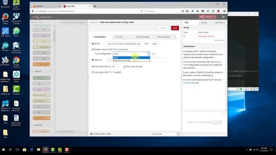Open Arduino desktop icon

tap(5, 47)
